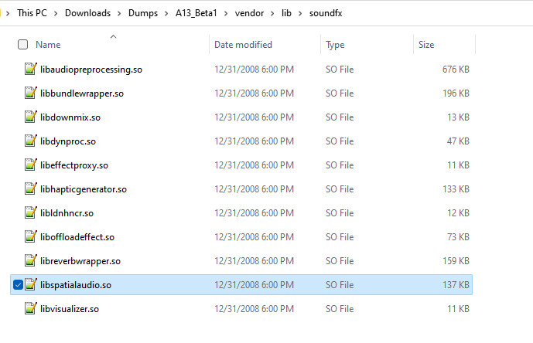
Task: Click the 73 KB size value
Action: click(458, 236)
